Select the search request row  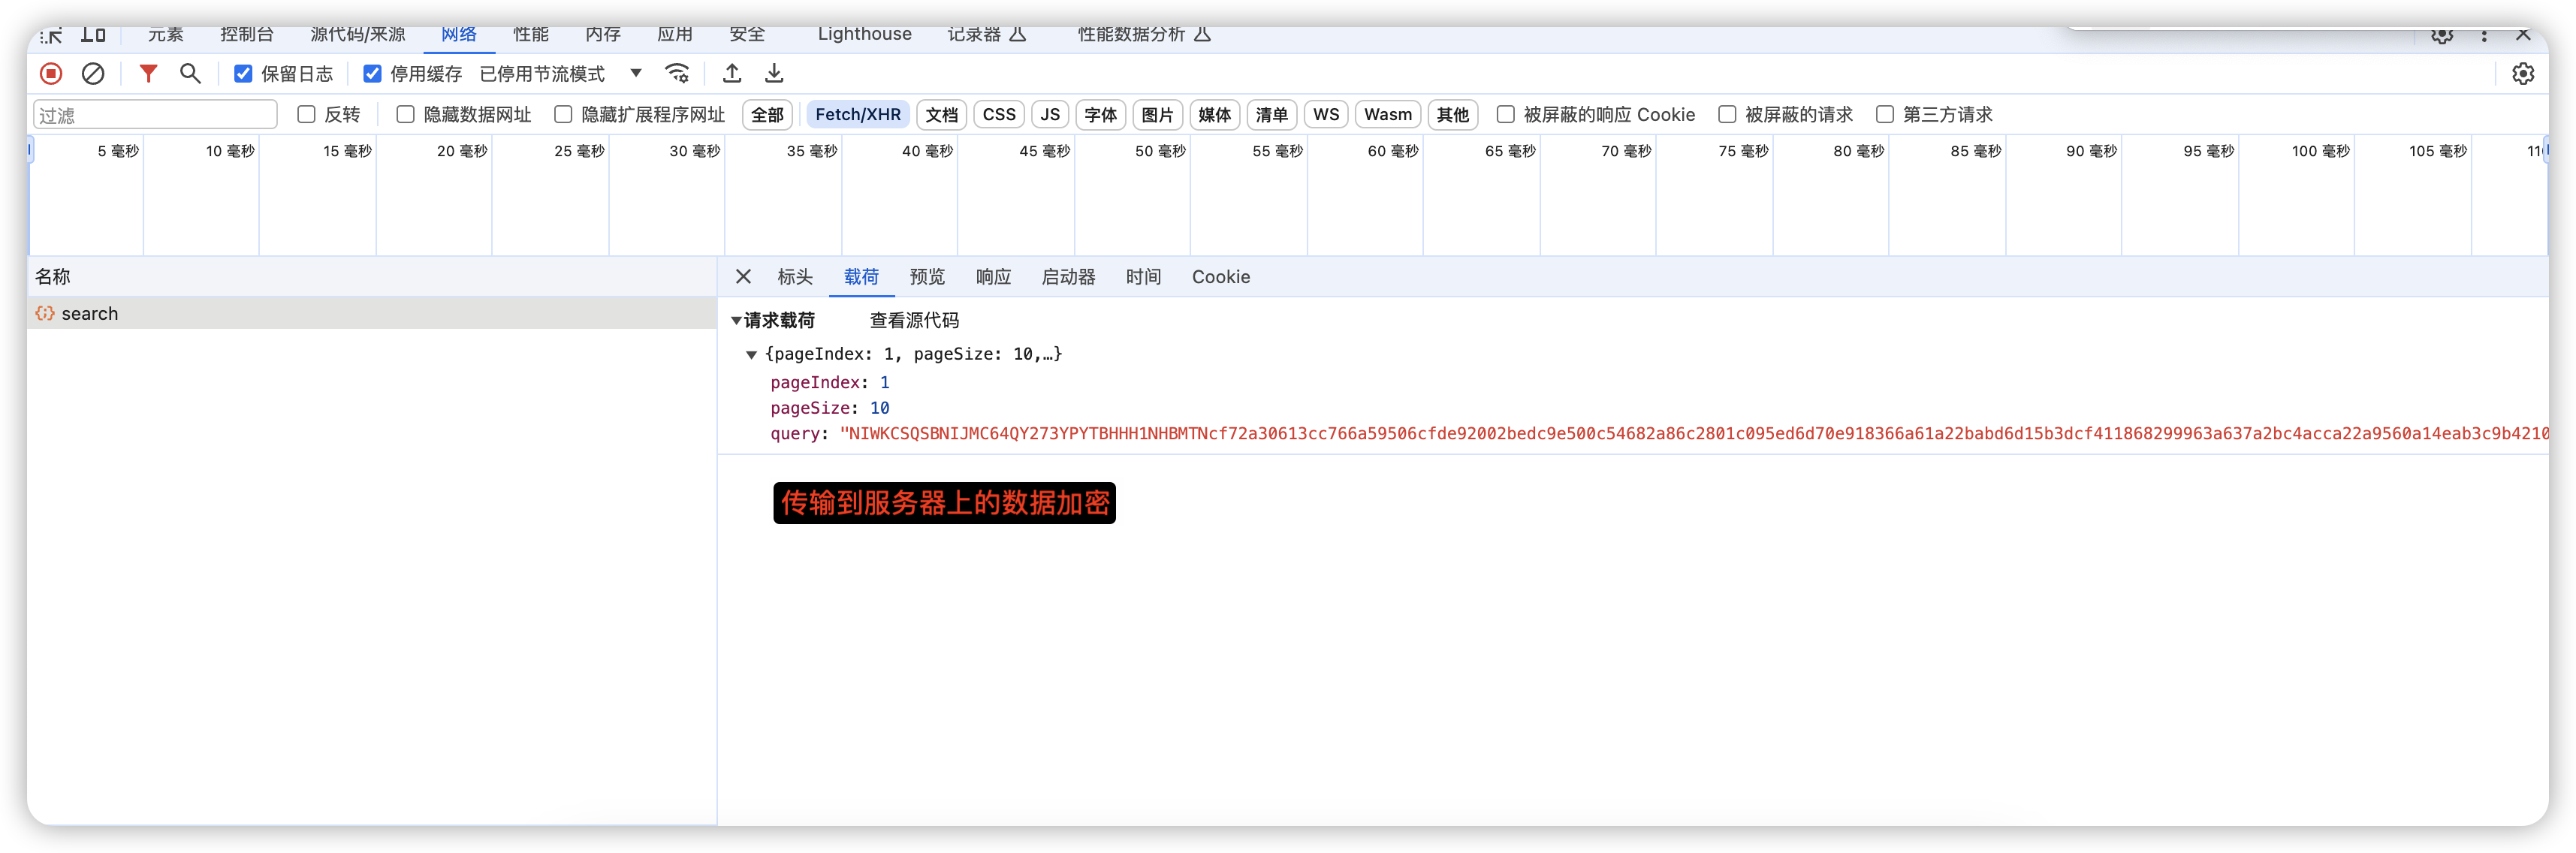click(372, 314)
